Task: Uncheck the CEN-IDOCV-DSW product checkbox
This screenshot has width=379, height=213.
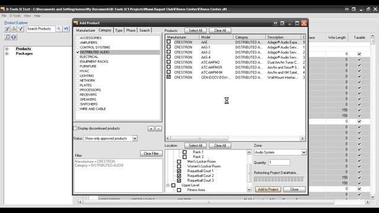Action: click(169, 77)
